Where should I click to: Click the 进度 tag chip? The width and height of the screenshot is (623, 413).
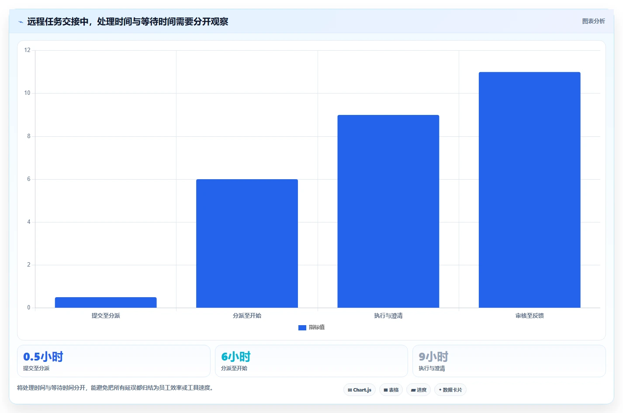pos(419,390)
